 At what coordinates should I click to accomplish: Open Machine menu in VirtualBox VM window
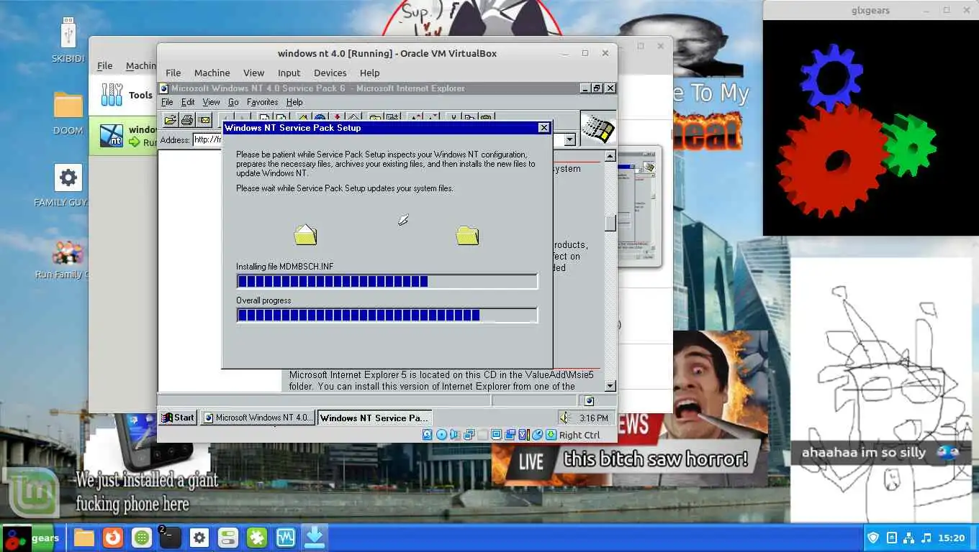pyautogui.click(x=212, y=73)
